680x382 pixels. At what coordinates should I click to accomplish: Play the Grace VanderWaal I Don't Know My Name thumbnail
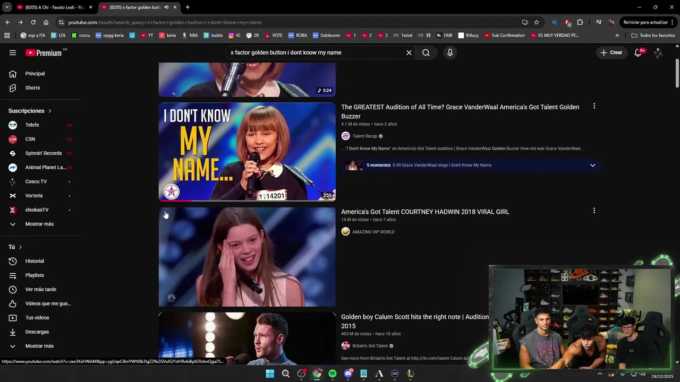247,152
